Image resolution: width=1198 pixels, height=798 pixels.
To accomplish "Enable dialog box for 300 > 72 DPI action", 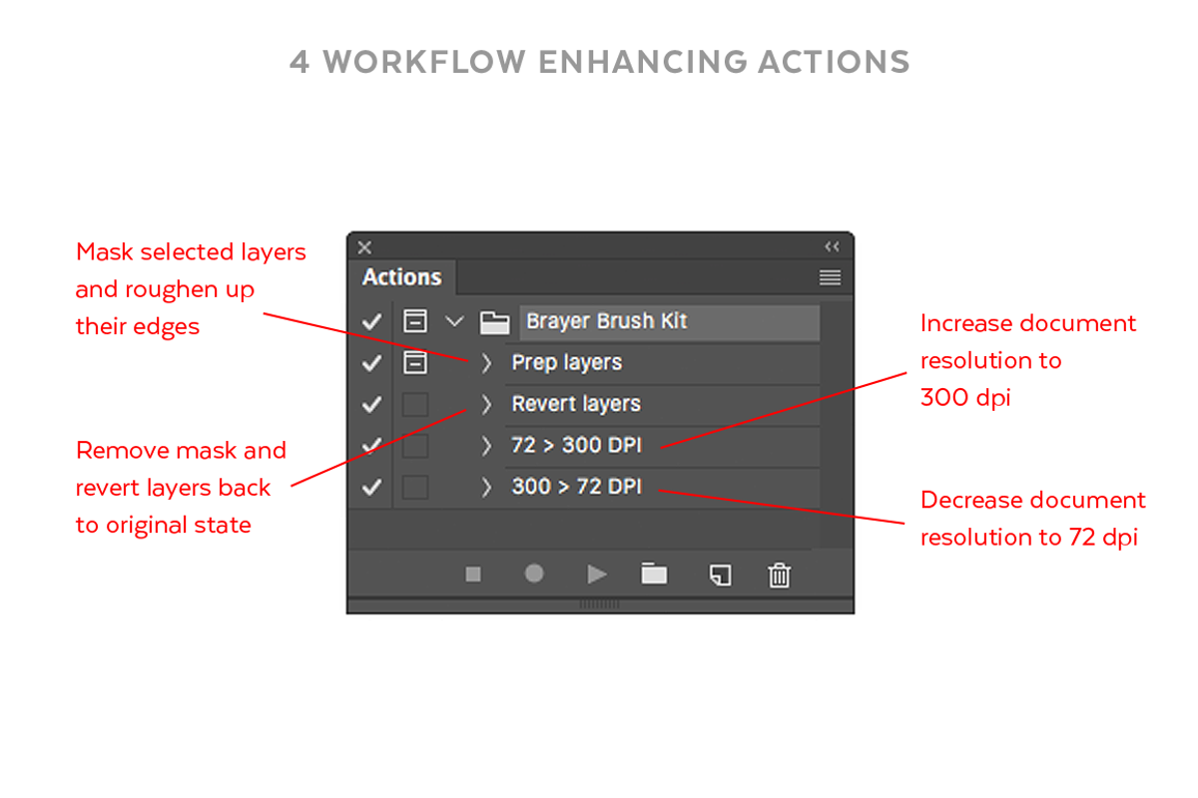I will point(415,488).
